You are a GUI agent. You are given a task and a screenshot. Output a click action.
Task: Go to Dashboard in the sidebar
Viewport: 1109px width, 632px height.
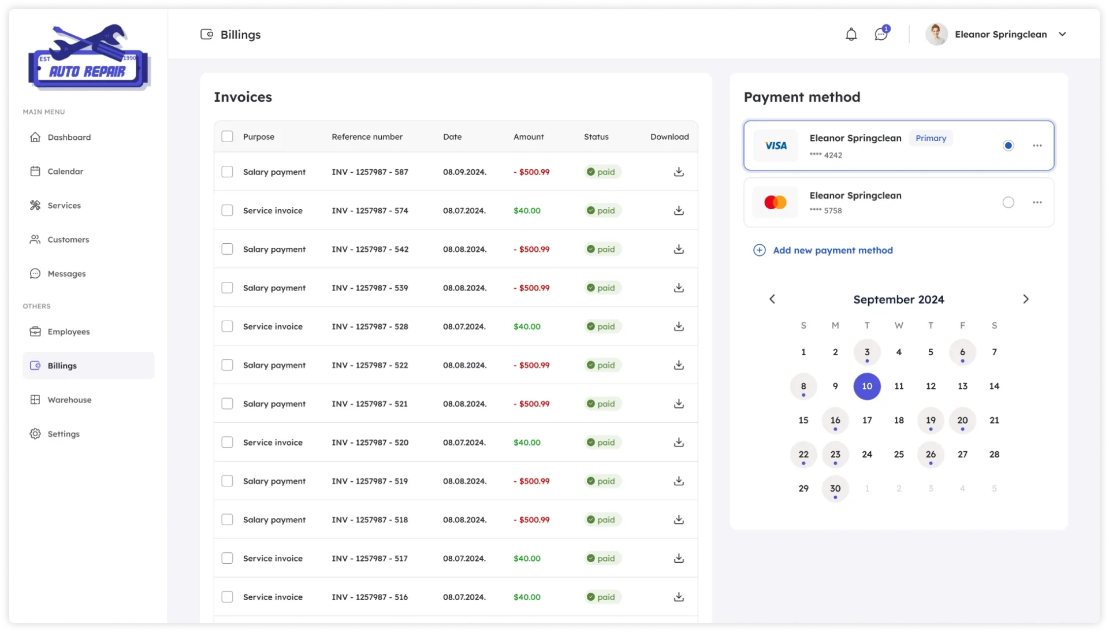click(x=88, y=137)
